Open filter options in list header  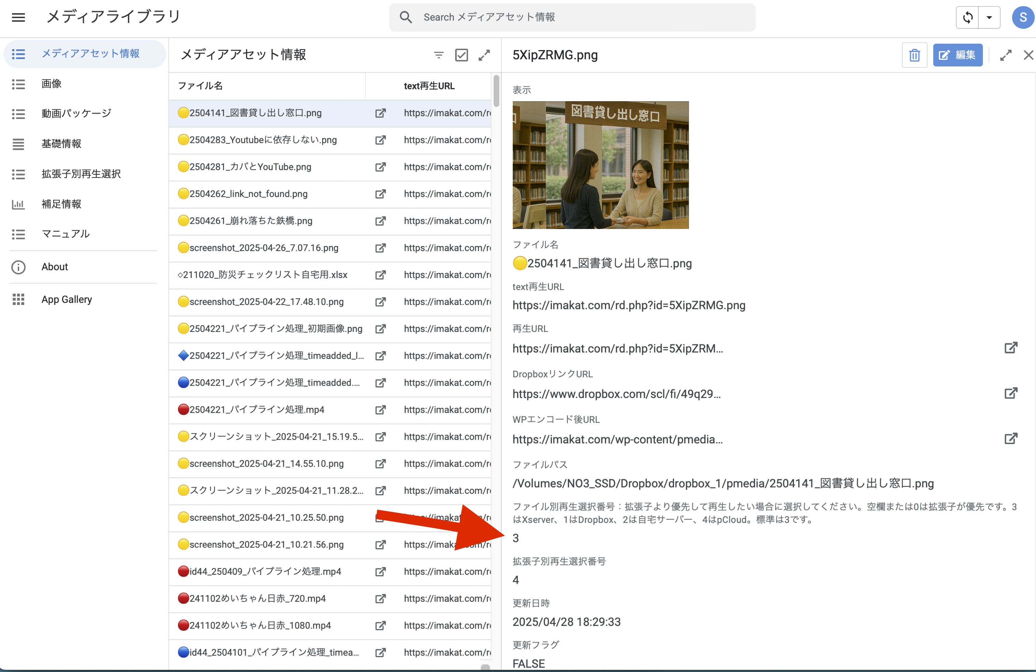tap(439, 55)
